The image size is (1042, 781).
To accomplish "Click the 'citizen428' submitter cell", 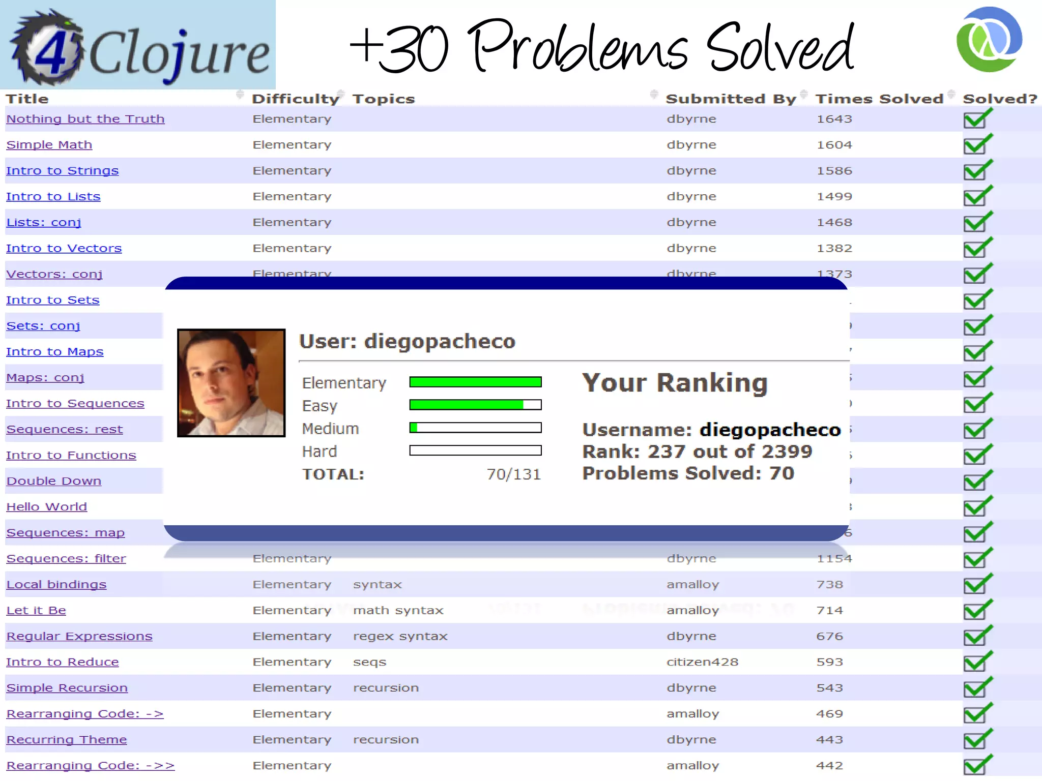I will tap(702, 662).
